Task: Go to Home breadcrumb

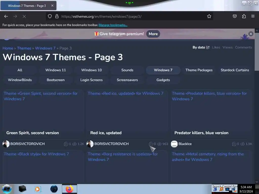Action: (x=8, y=48)
